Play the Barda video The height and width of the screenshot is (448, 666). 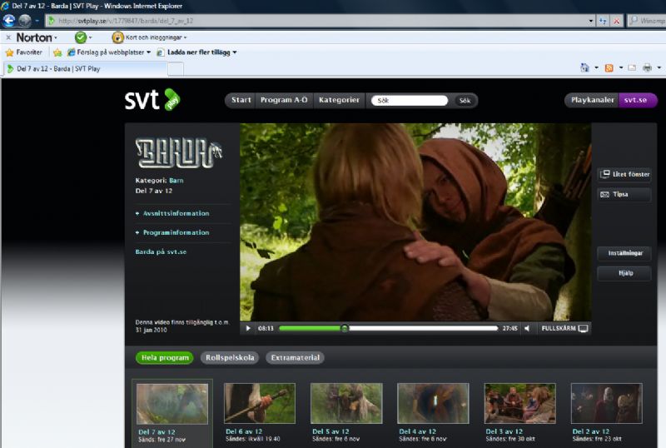click(248, 328)
